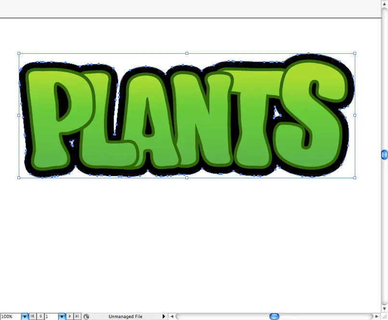This screenshot has width=388, height=320.
Task: Click the horizontal scrollbar left arrow
Action: coord(172,316)
